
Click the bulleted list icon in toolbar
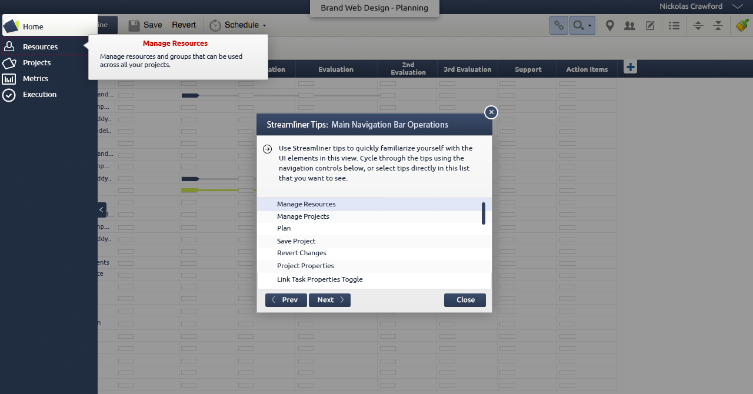(674, 25)
